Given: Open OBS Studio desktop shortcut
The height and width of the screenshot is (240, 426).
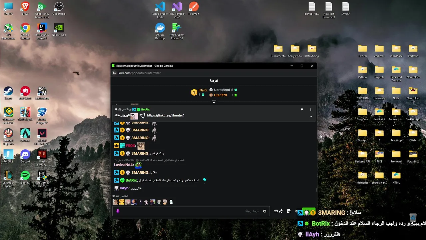Looking at the screenshot, I should click(59, 9).
